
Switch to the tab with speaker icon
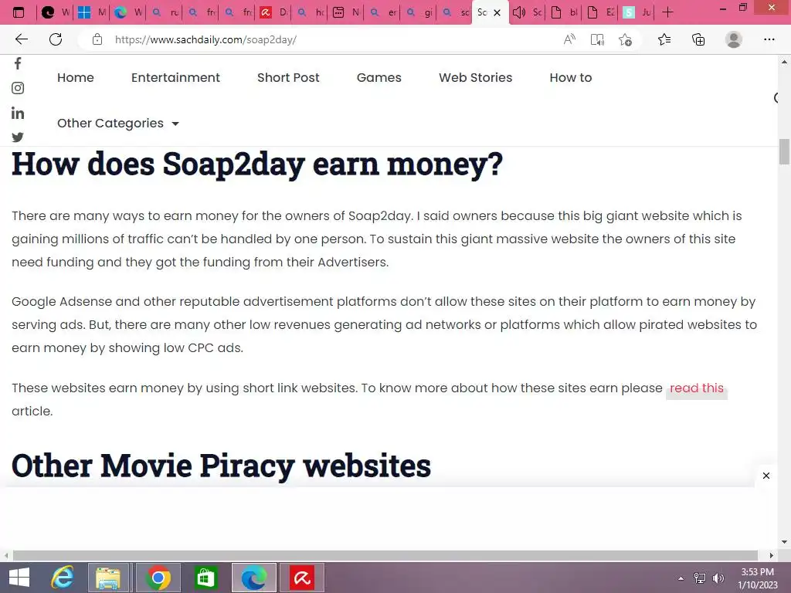point(527,12)
